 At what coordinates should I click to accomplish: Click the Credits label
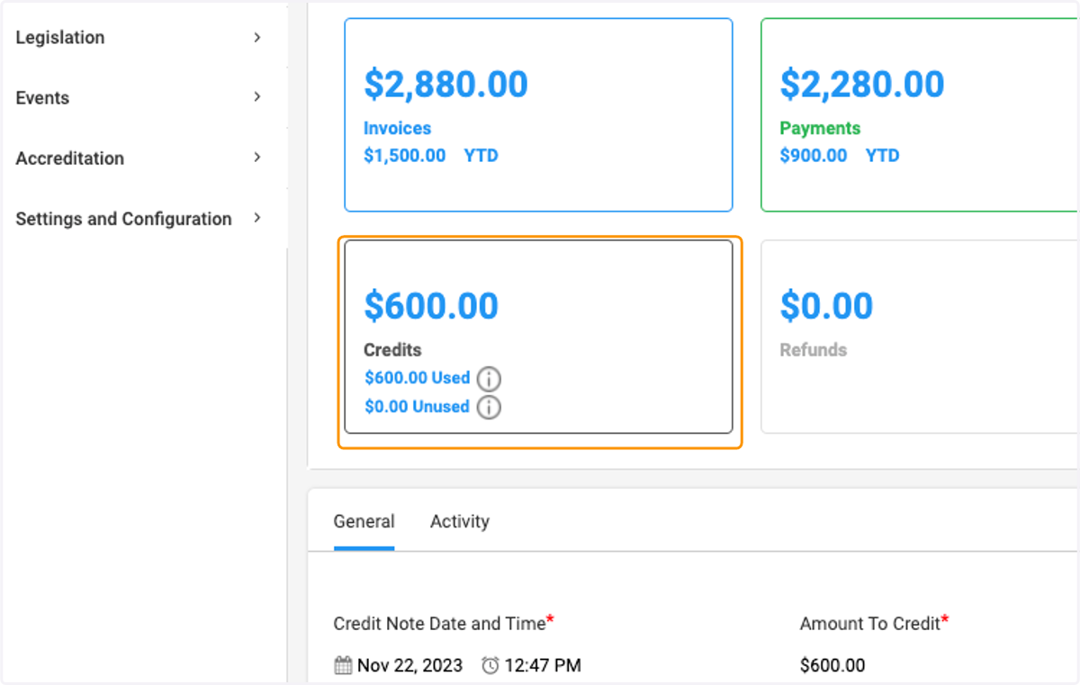[x=392, y=350]
